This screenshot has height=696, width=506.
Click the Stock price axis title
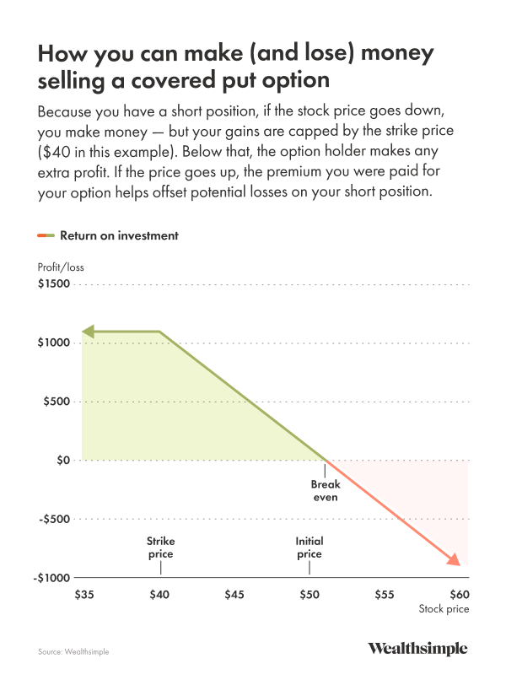[444, 609]
